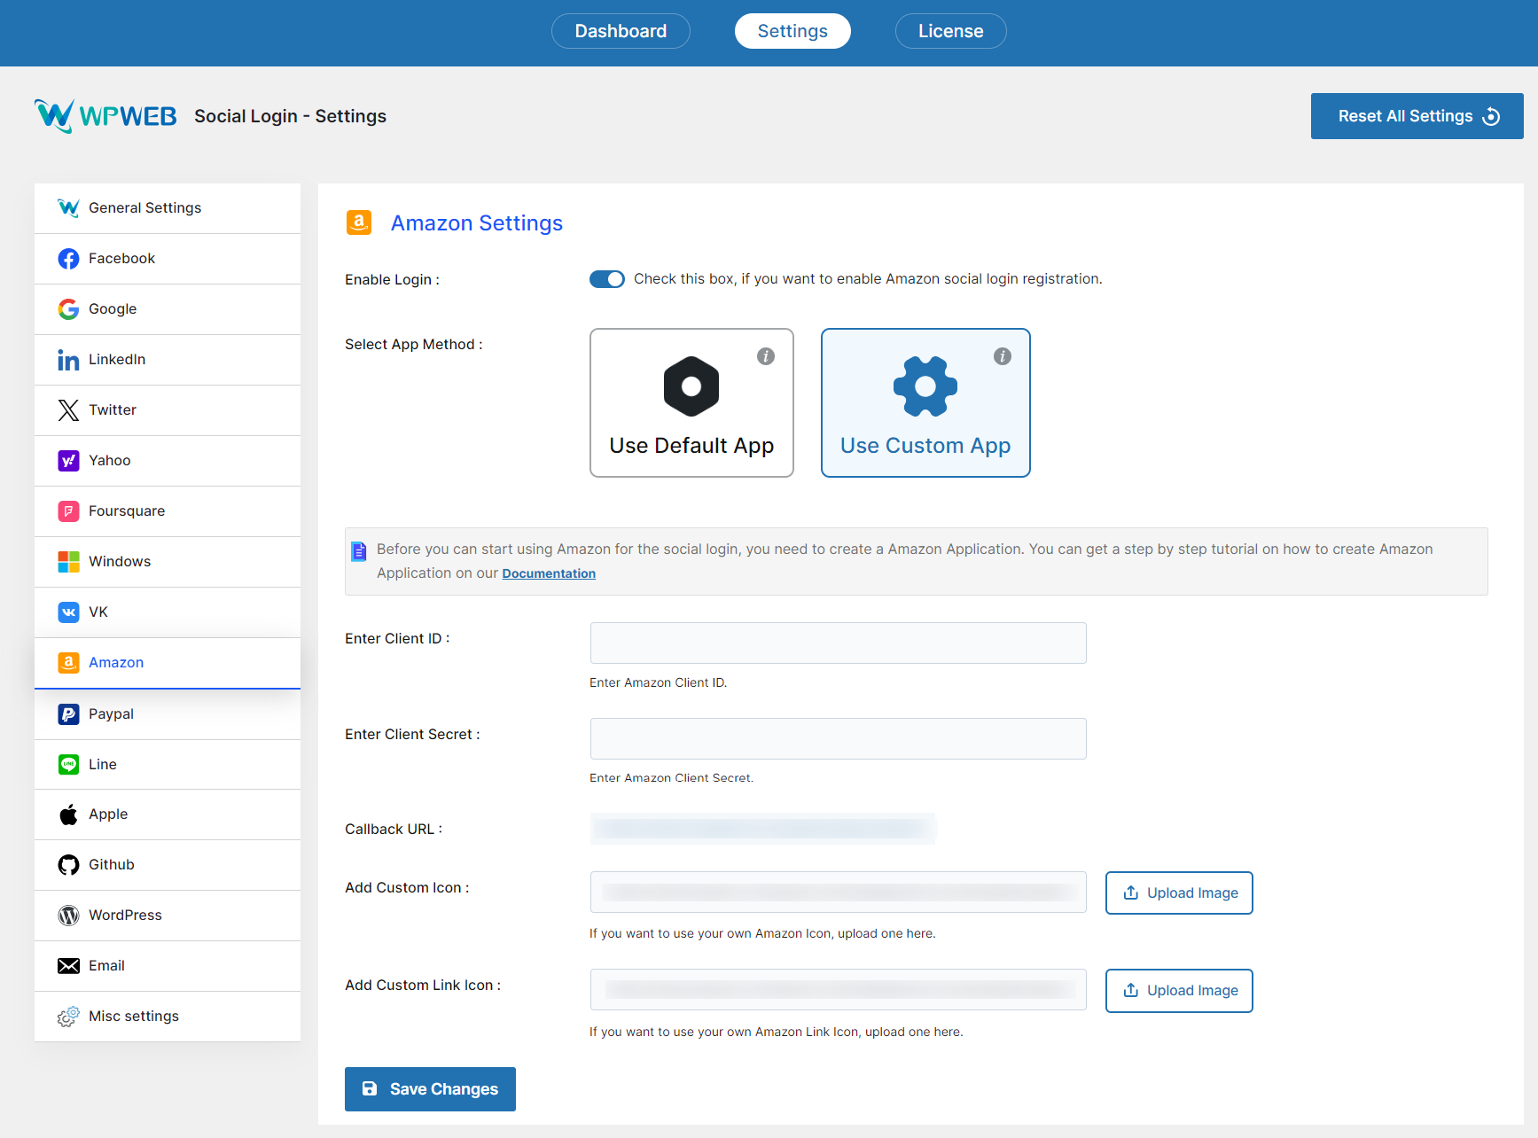Switch to the Dashboard tab
Viewport: 1538px width, 1138px height.
click(621, 30)
